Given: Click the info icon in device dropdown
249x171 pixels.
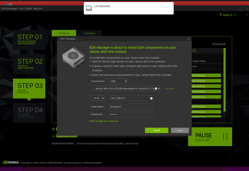Looking at the screenshot, I should coord(156,89).
